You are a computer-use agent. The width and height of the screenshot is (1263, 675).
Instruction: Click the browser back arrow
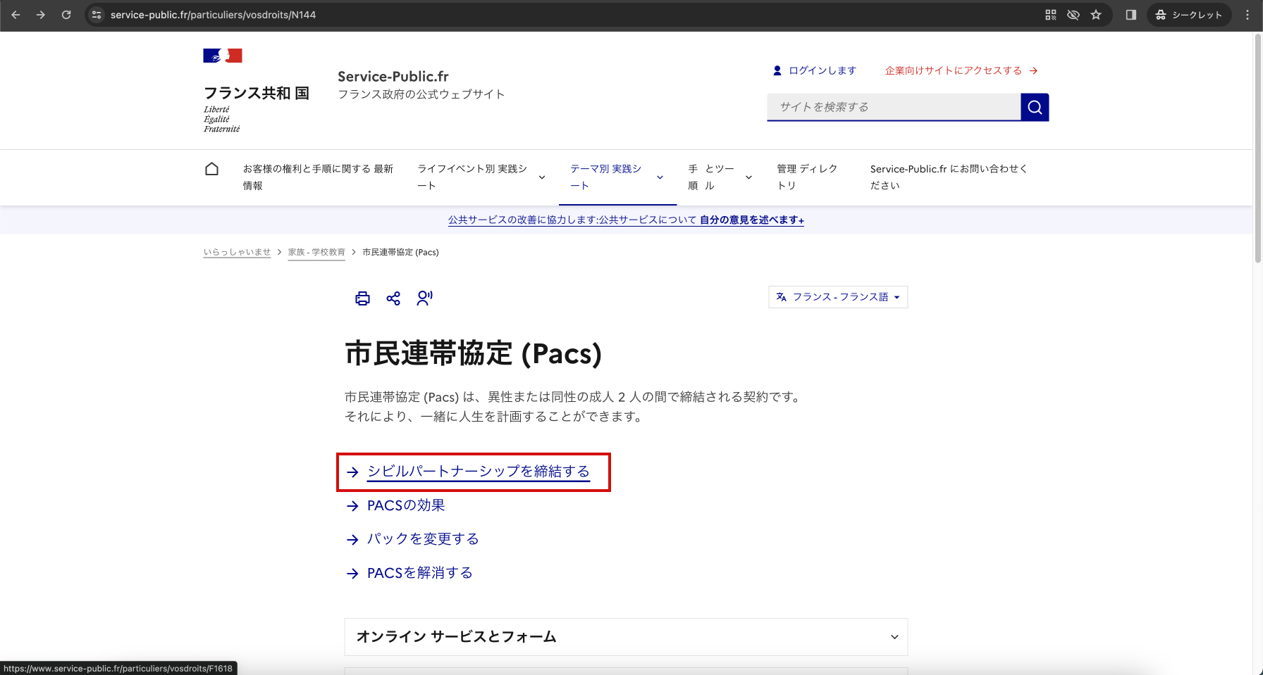click(x=16, y=15)
